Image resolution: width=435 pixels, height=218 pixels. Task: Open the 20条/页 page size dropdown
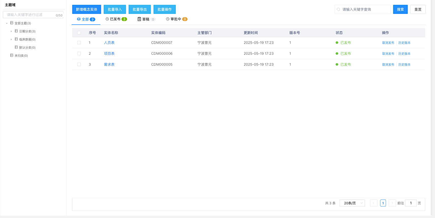point(352,203)
